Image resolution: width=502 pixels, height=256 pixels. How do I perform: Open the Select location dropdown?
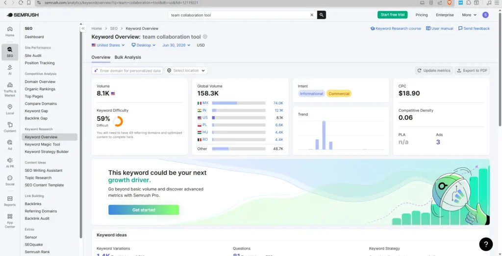click(x=186, y=70)
